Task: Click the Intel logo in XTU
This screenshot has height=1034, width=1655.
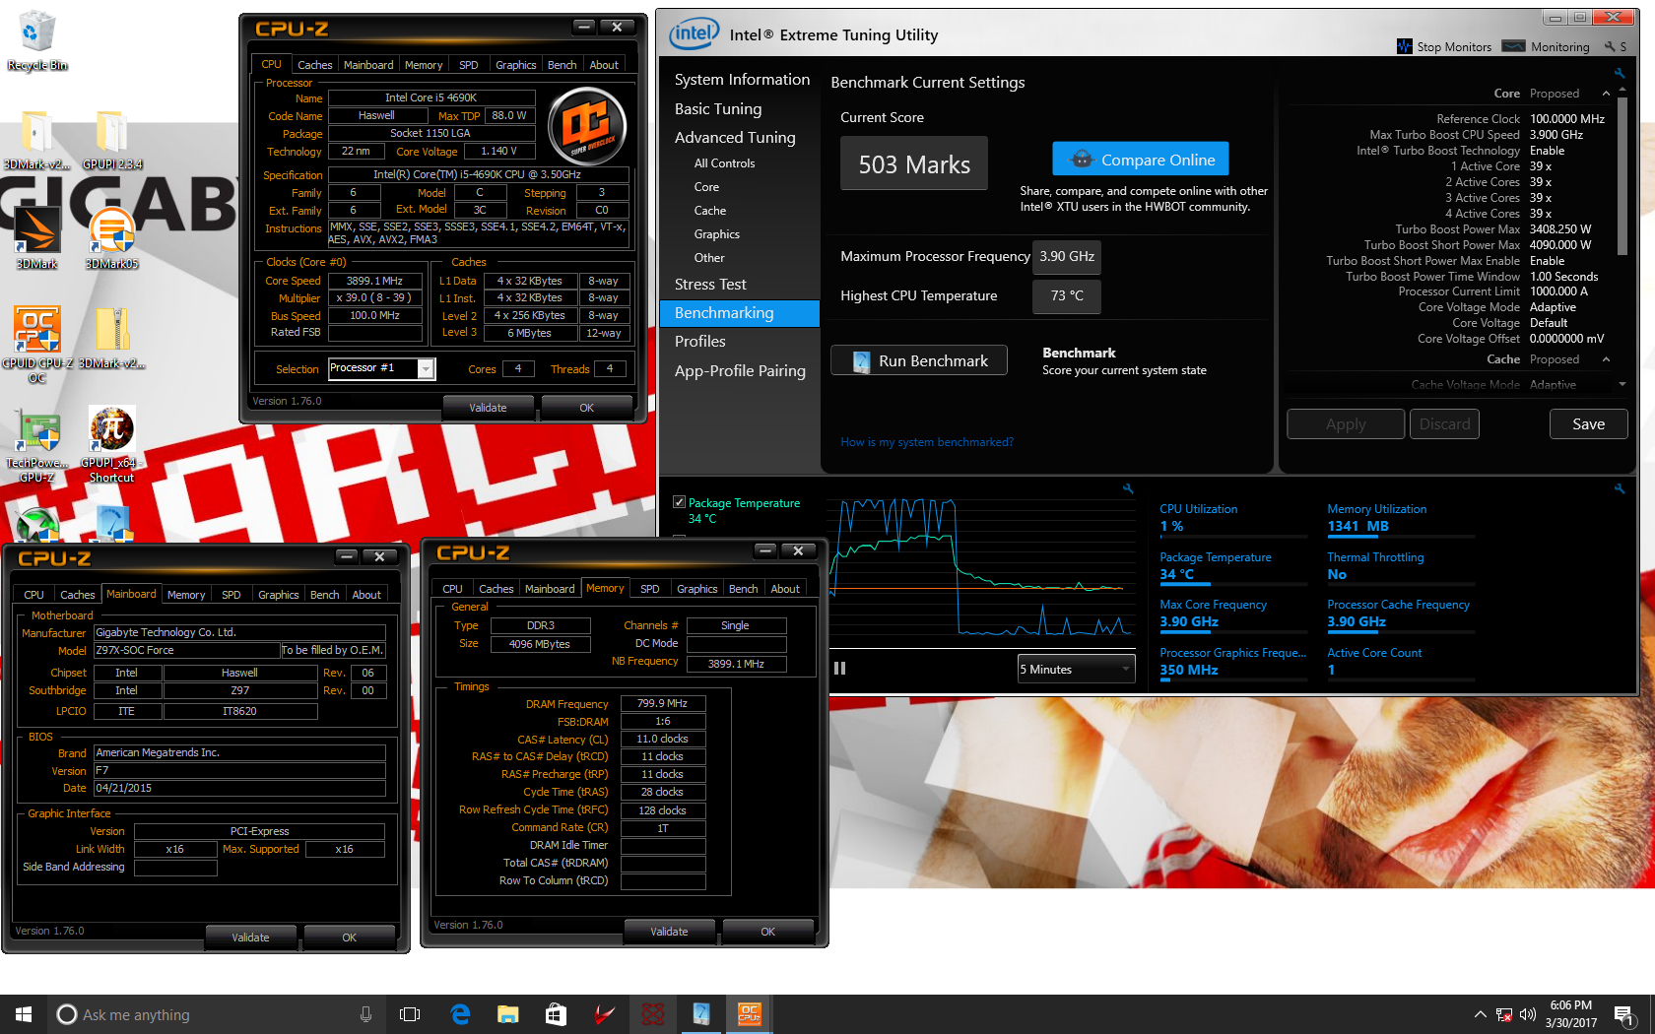Action: coord(694,34)
